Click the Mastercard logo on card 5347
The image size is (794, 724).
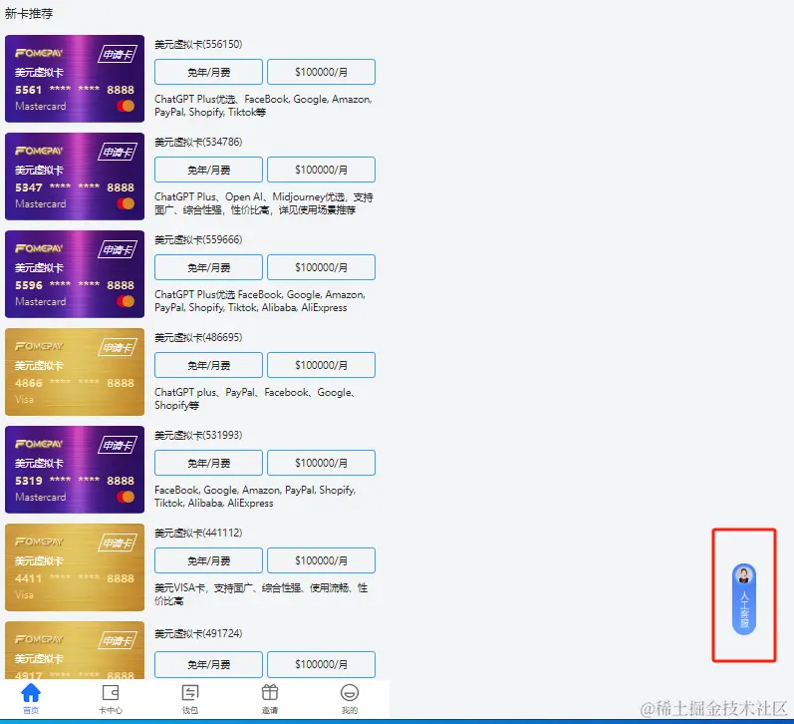[x=126, y=203]
